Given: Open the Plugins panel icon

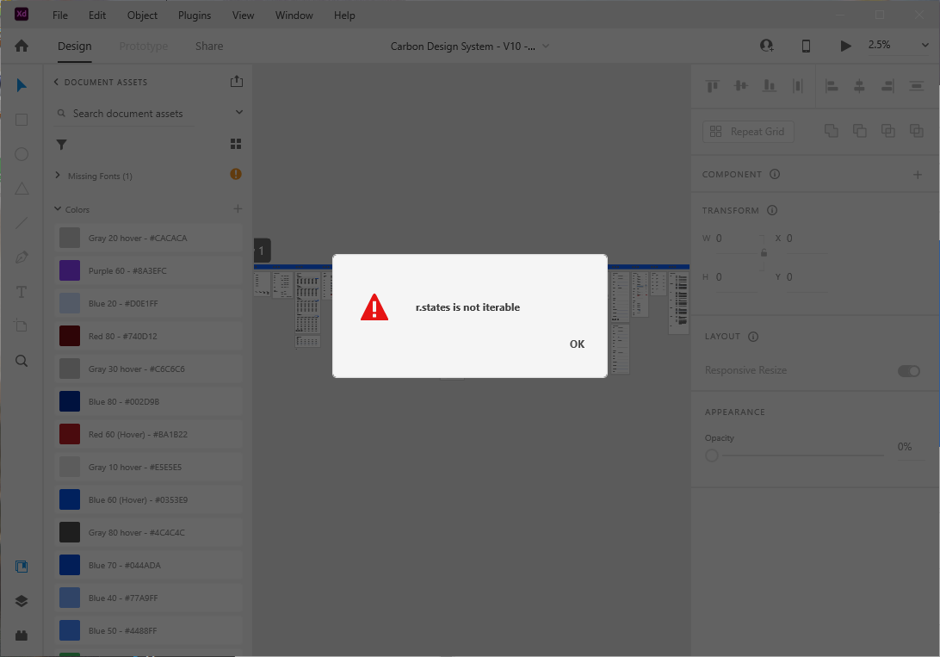Looking at the screenshot, I should pos(22,635).
